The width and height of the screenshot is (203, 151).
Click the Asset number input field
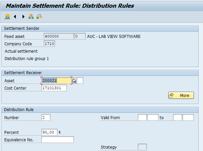pyautogui.click(x=56, y=81)
